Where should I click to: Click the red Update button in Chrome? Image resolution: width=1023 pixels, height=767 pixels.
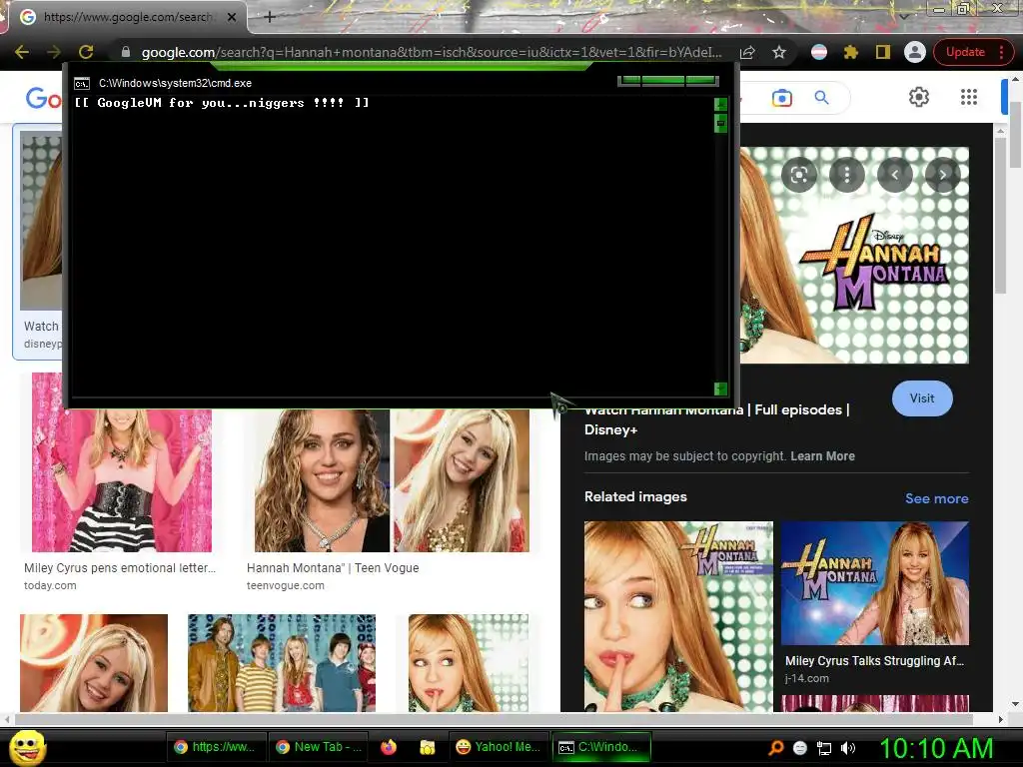[965, 52]
